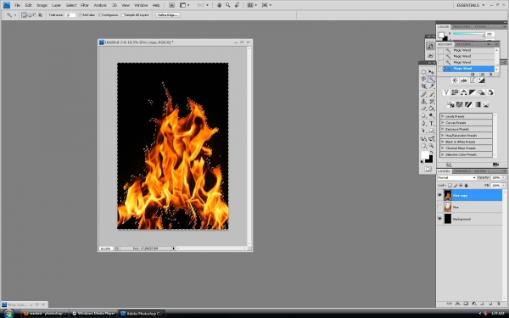Click the background color swatch in toolbox

pos(429,159)
